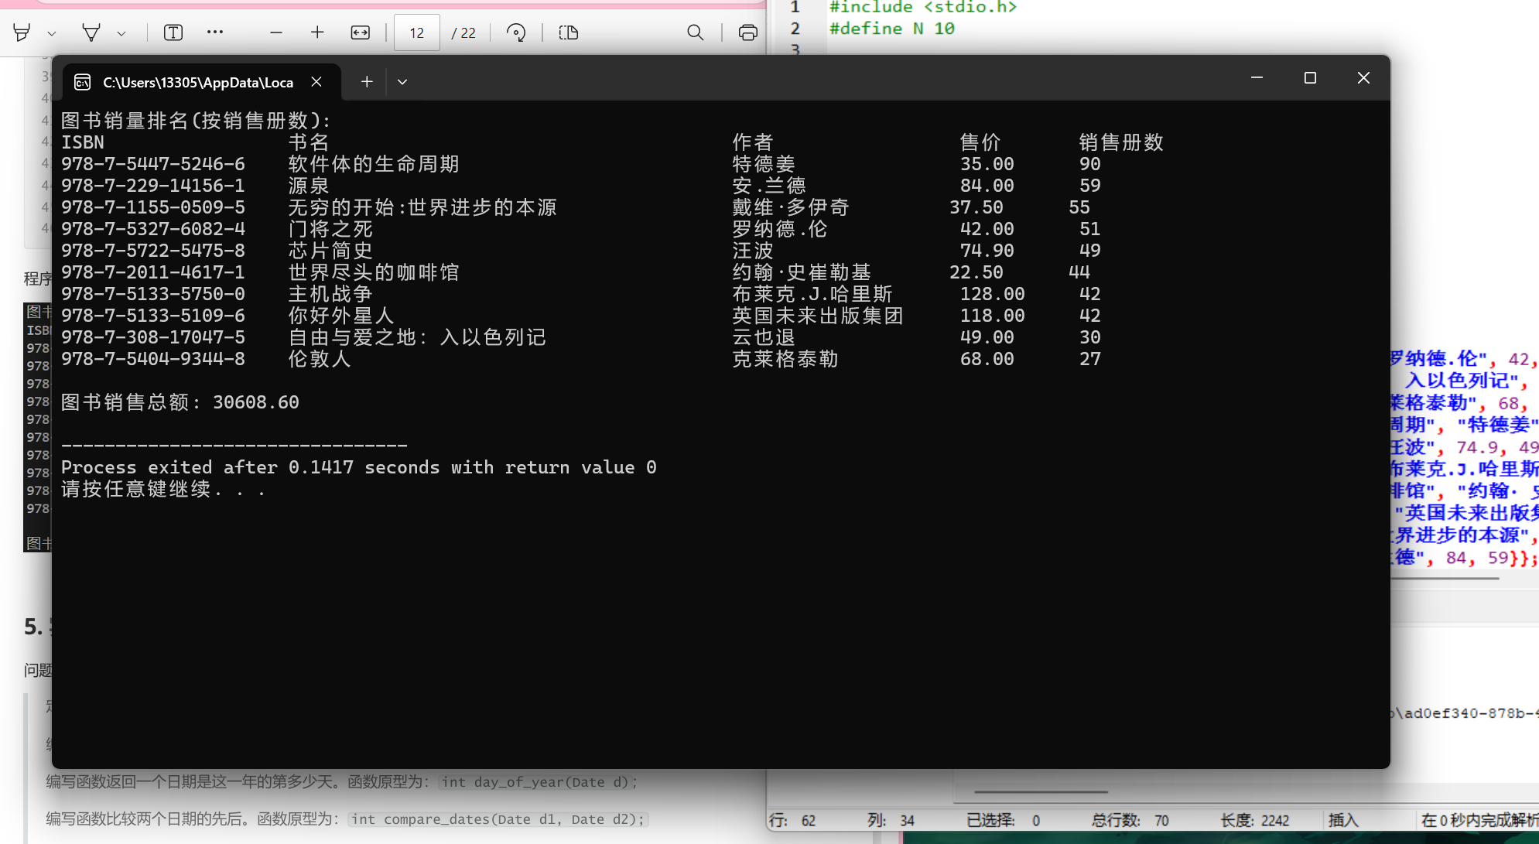1539x844 pixels.
Task: Open a new terminal tab with plus button
Action: pyautogui.click(x=367, y=81)
